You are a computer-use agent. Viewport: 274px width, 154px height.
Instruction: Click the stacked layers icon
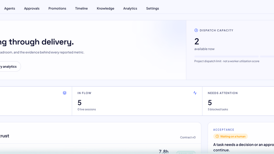pyautogui.click(x=65, y=93)
